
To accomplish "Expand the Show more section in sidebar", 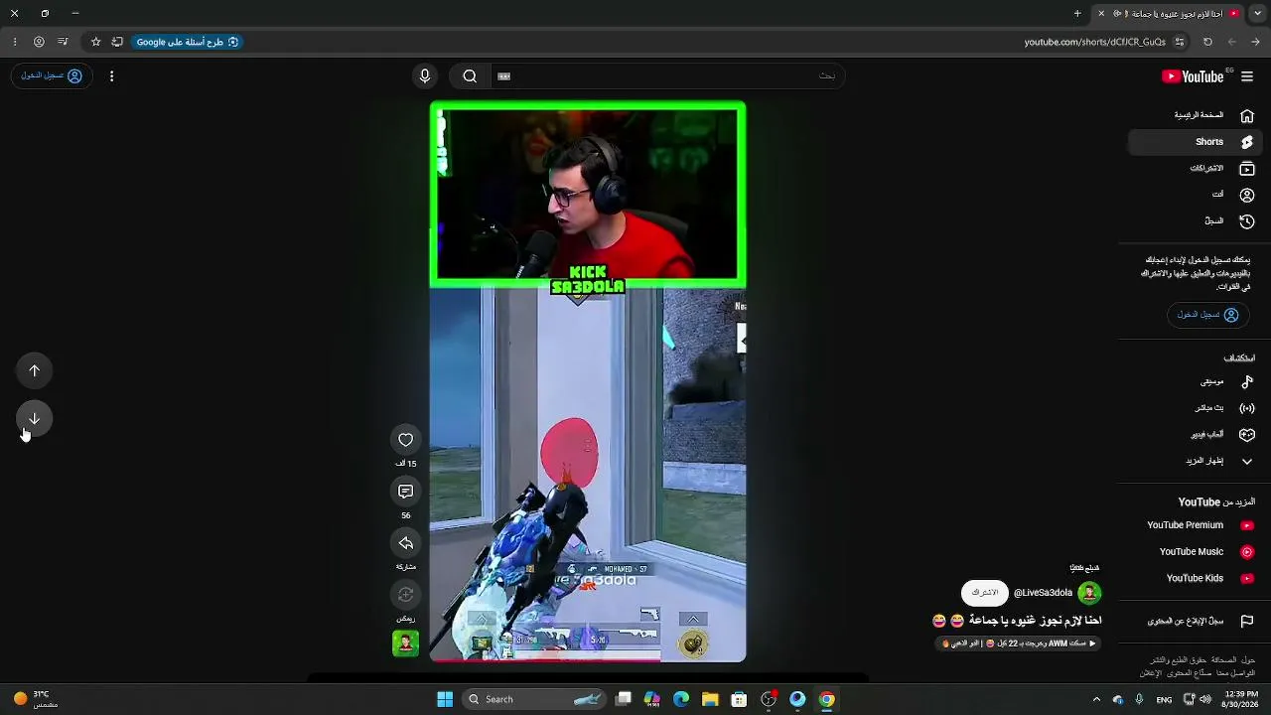I will pyautogui.click(x=1195, y=461).
